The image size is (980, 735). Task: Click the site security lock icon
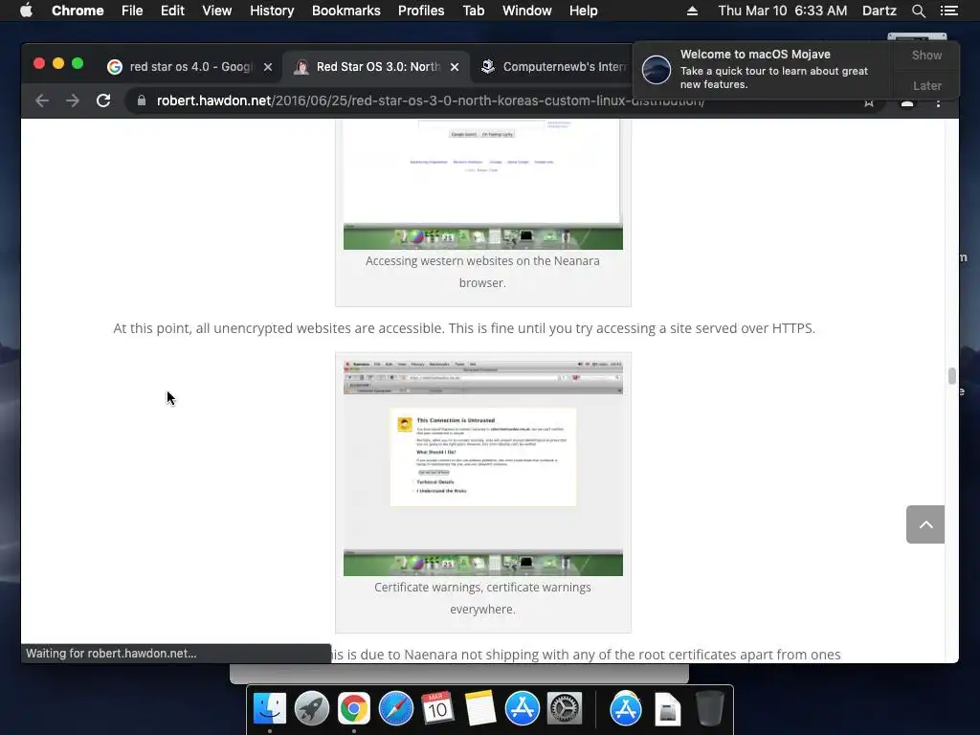142,100
